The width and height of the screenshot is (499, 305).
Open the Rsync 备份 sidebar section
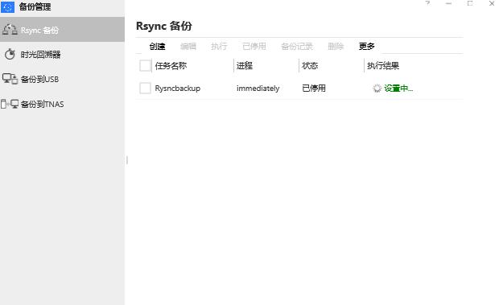[x=62, y=30]
